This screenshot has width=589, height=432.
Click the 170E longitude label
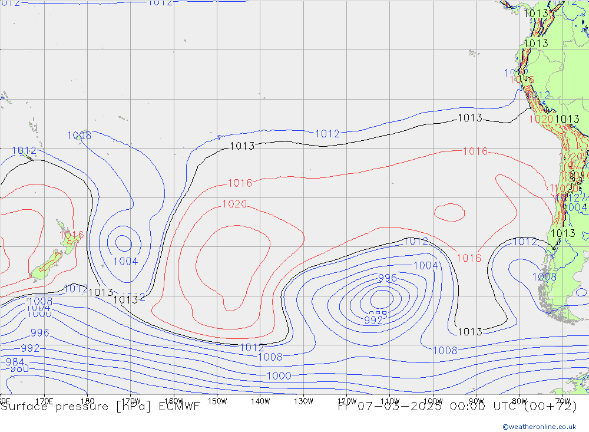pyautogui.click(x=44, y=401)
